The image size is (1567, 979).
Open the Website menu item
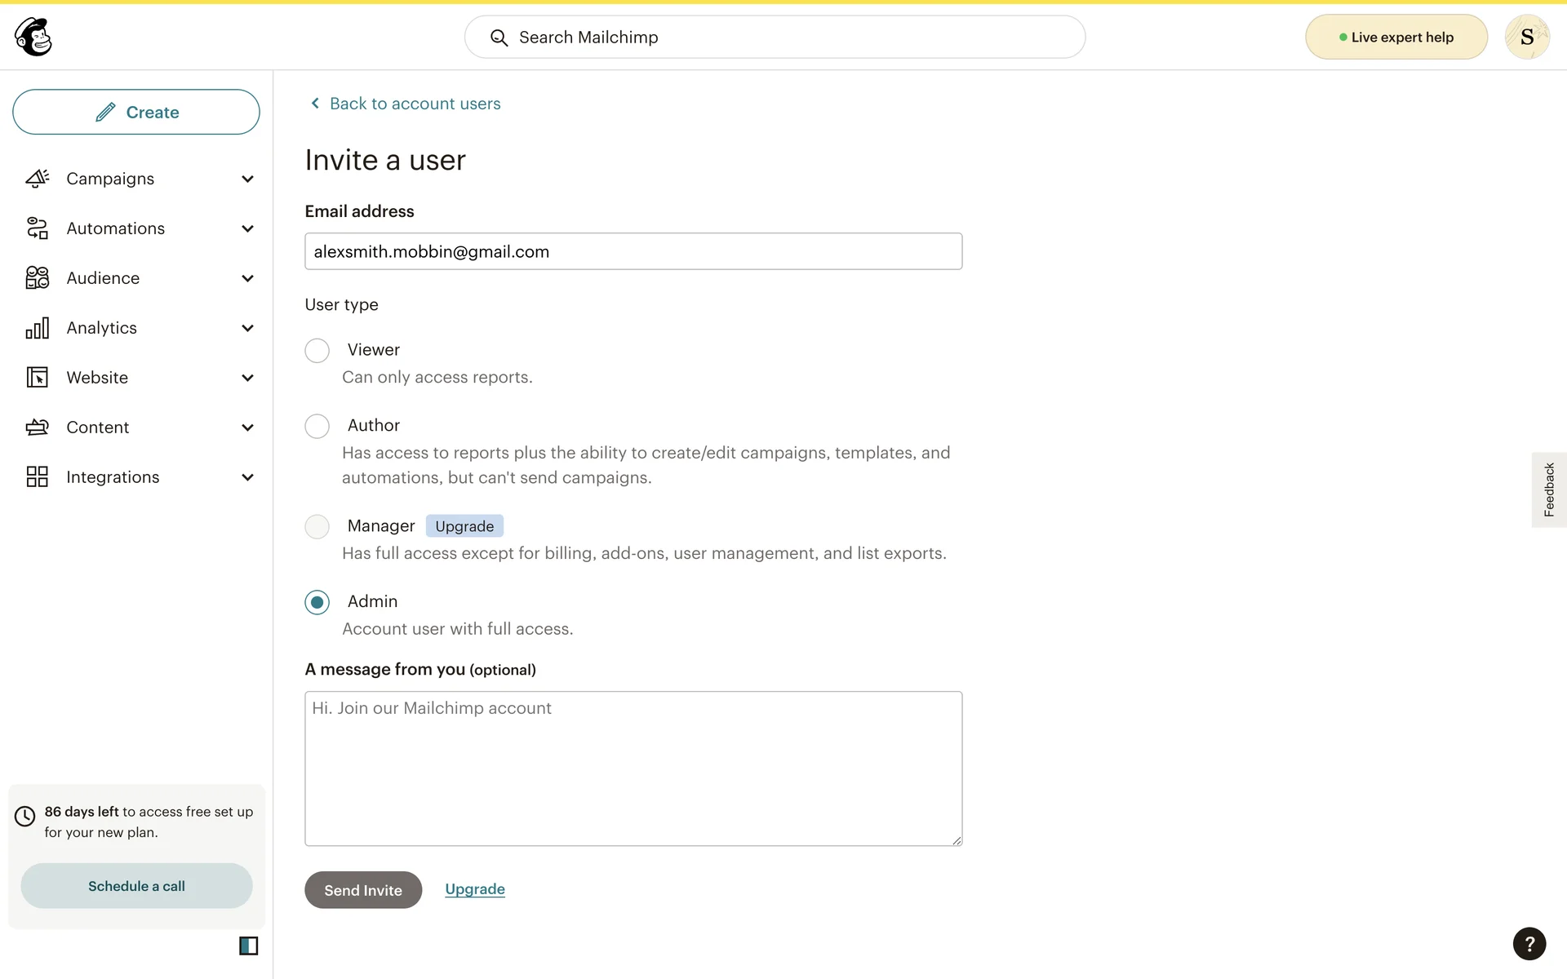pos(97,378)
